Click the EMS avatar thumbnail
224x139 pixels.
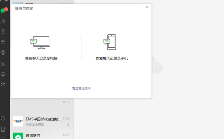[18, 121]
